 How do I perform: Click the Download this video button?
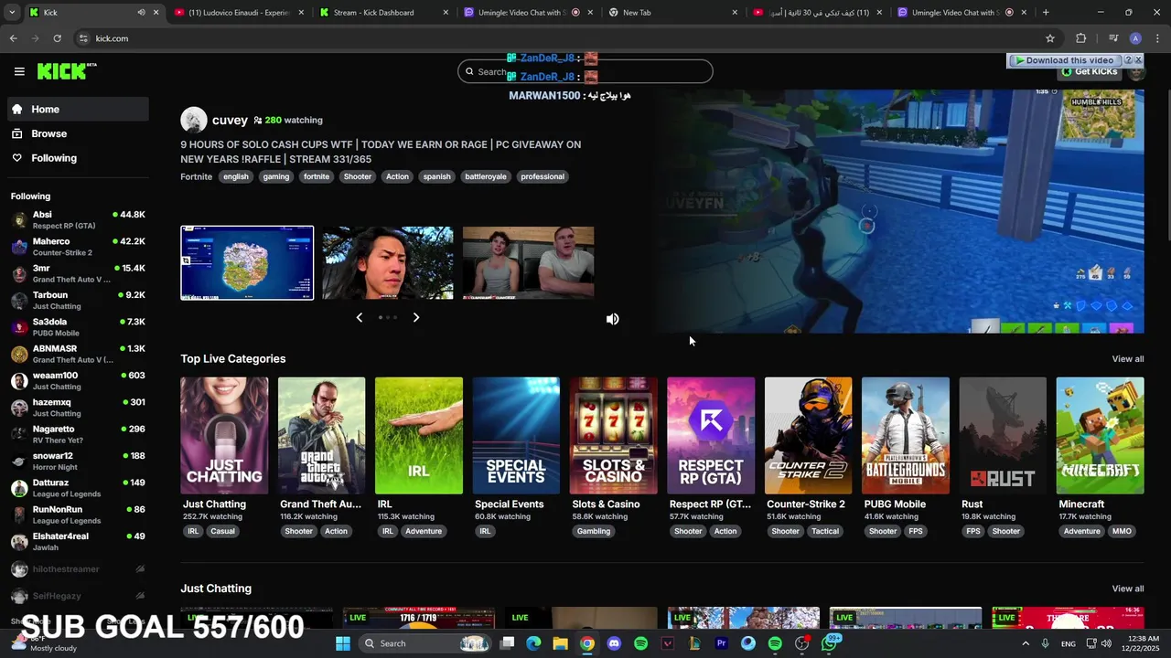pos(1069,60)
